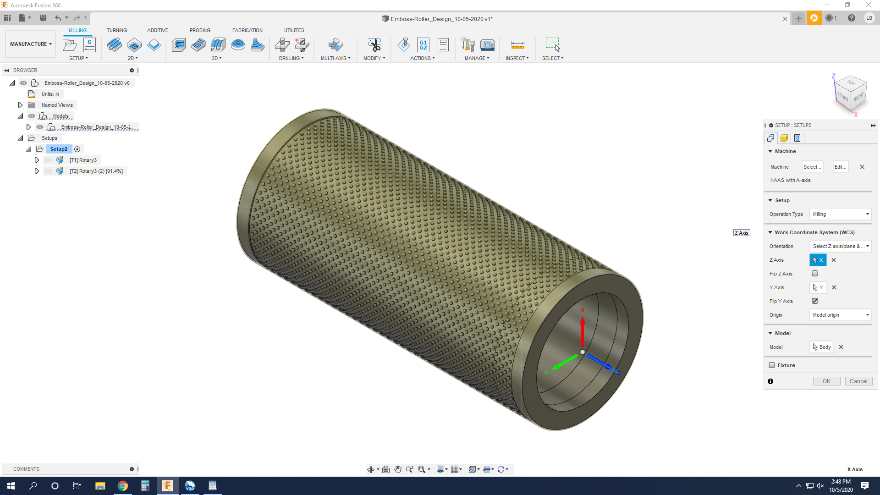Open the Post Process action icon
880x495 pixels.
423,44
